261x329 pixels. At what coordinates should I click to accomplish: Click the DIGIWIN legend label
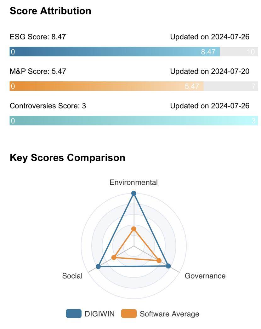click(x=100, y=314)
